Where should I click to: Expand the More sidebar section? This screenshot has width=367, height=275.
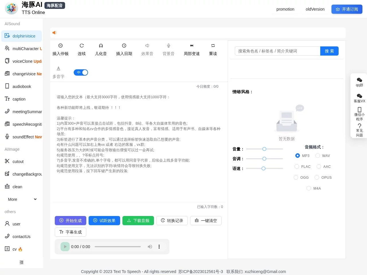(x=22, y=199)
